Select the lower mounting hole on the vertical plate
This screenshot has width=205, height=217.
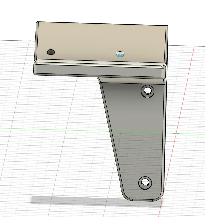coord(145,183)
